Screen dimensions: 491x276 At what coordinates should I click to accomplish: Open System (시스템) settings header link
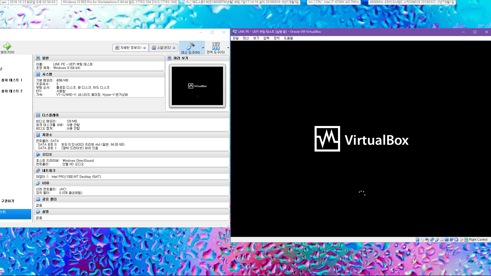pos(47,74)
